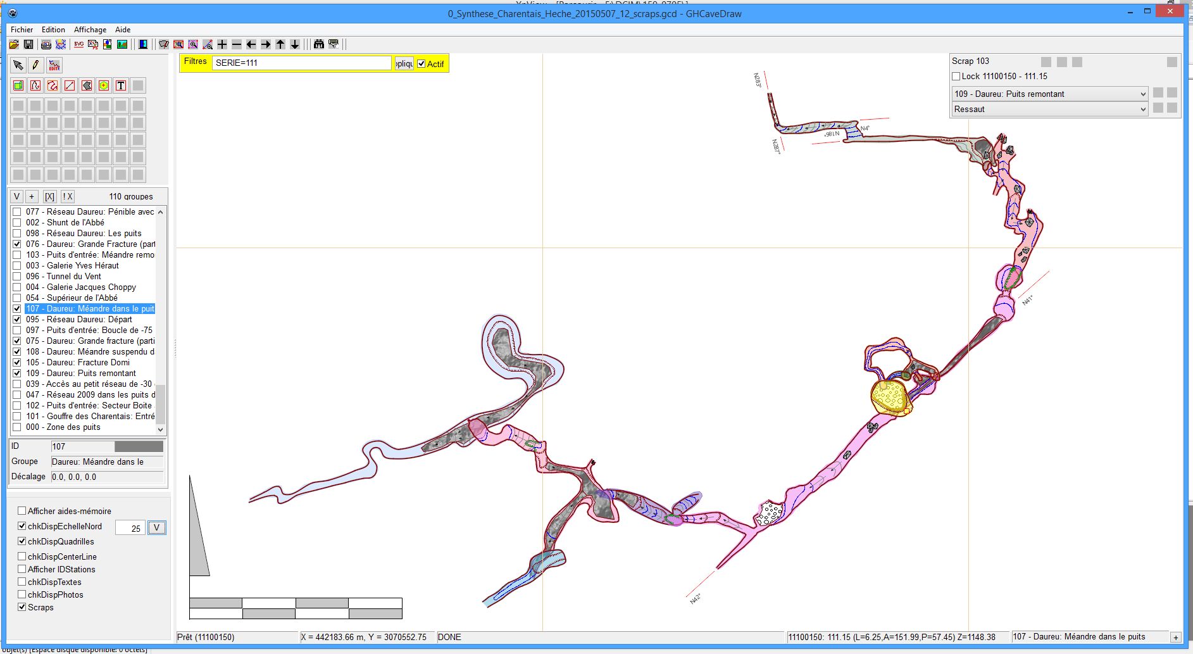Open the Edition menu

click(x=53, y=30)
